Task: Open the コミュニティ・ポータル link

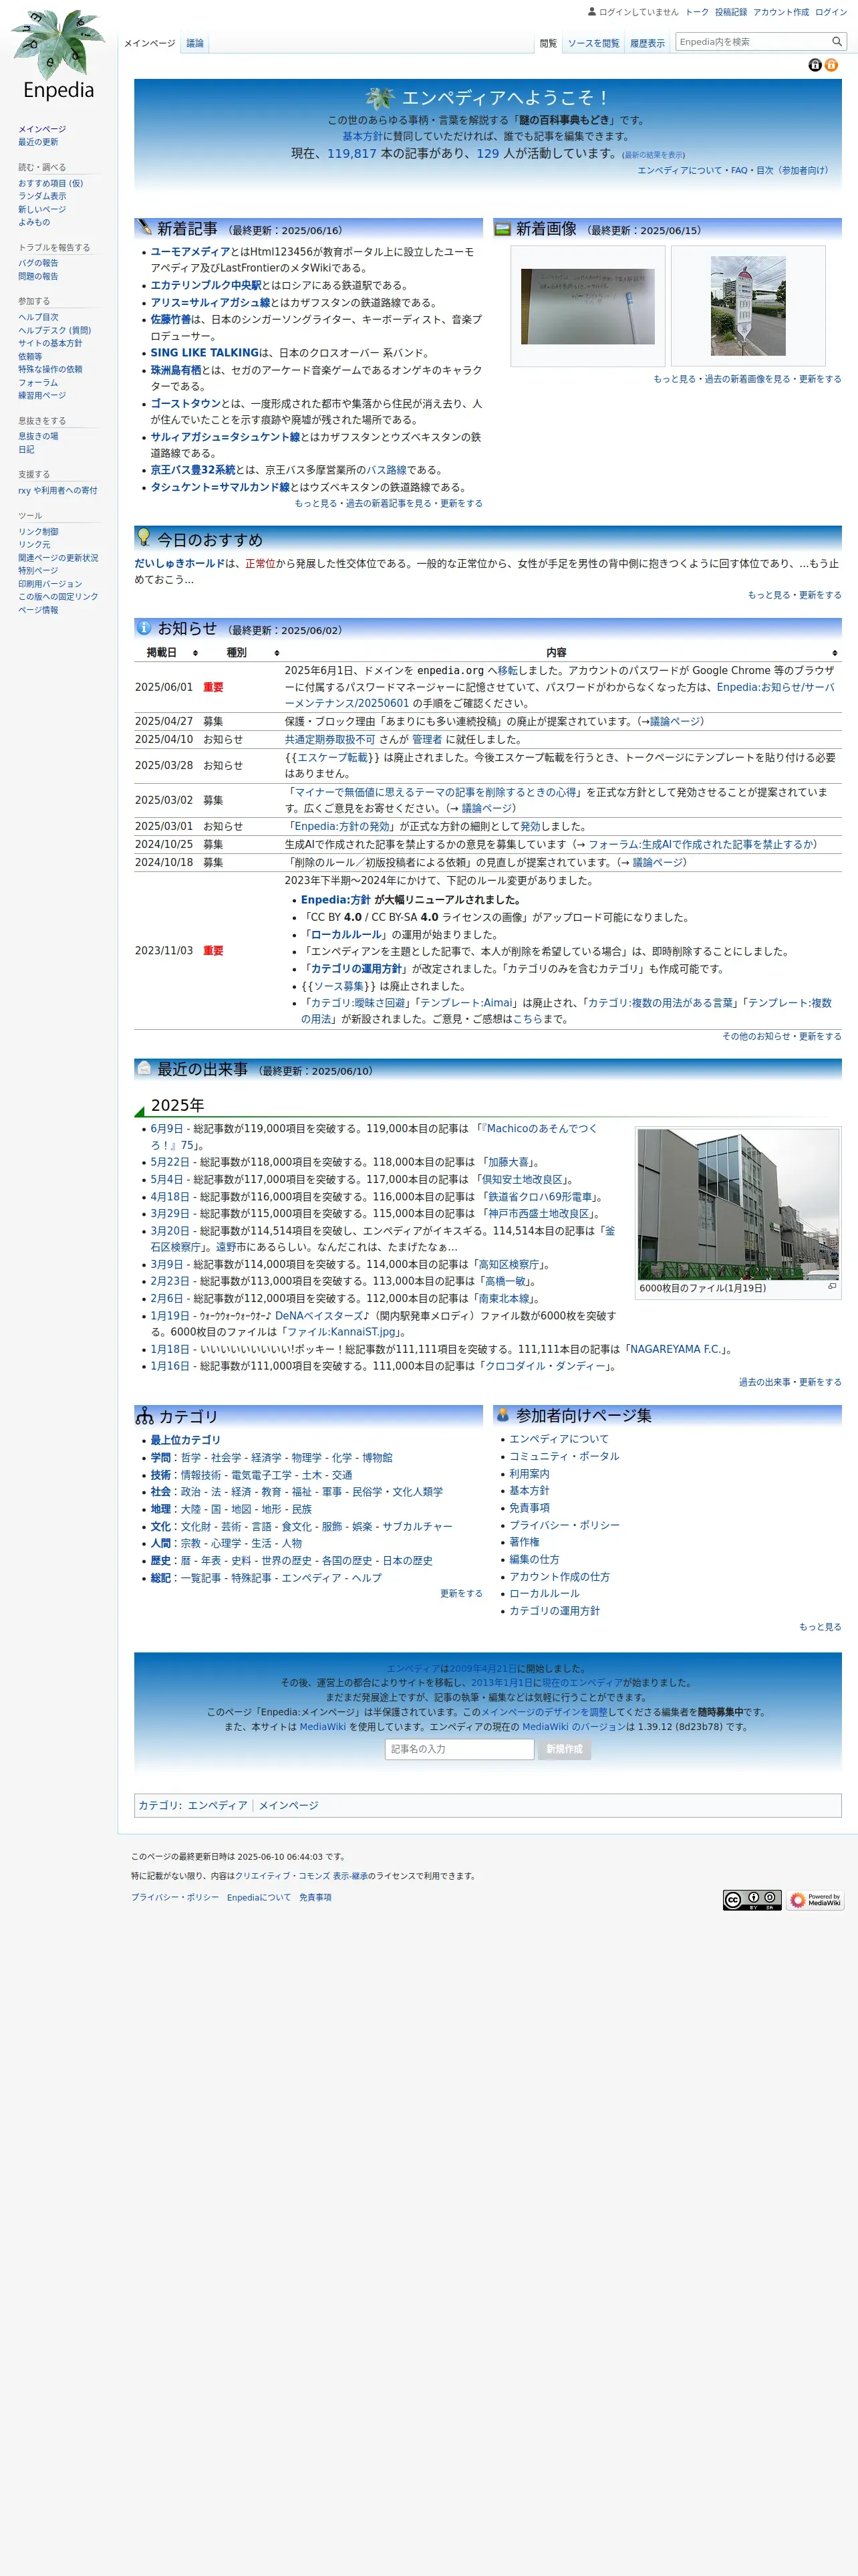Action: 565,1456
